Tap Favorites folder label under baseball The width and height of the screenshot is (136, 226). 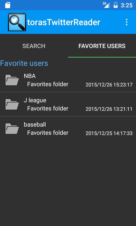[48, 133]
